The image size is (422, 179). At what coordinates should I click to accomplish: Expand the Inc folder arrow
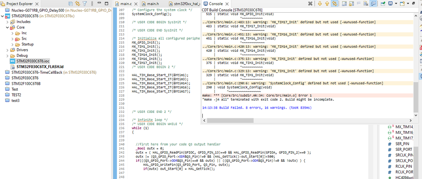(12, 33)
